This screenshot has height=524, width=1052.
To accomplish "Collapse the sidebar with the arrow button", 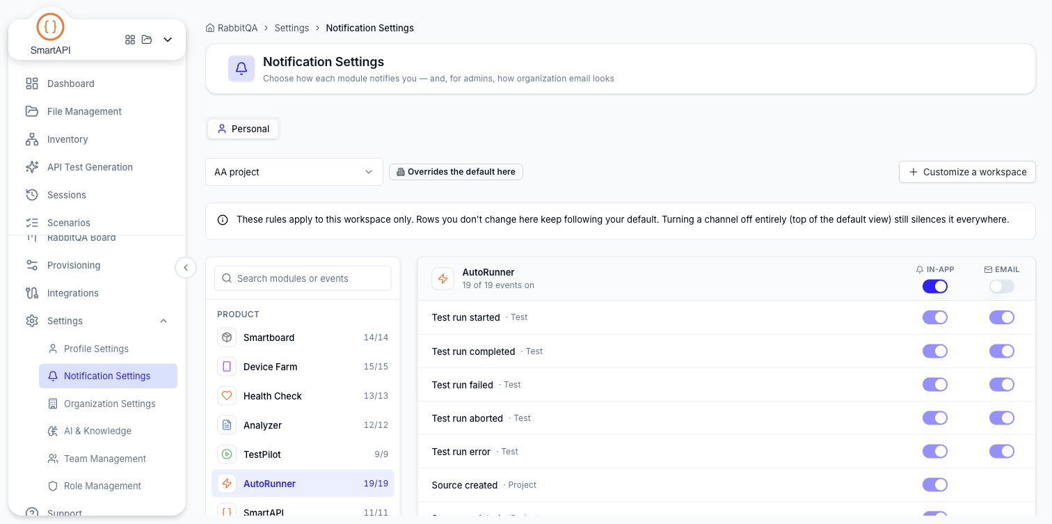I will pos(186,267).
